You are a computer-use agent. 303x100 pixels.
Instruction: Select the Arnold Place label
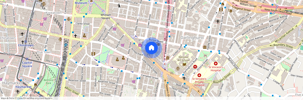coord(137,52)
